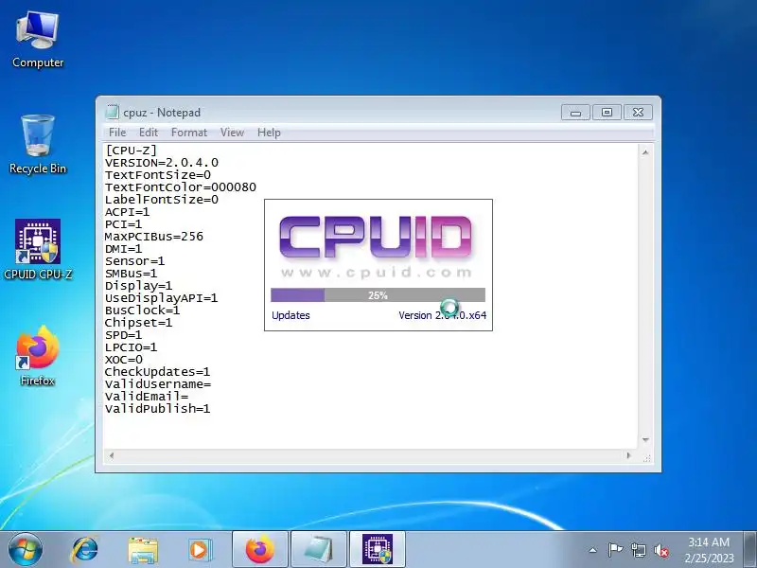This screenshot has height=568, width=757.
Task: Launch the CPUID CPU-Z desktop shortcut
Action: click(38, 249)
